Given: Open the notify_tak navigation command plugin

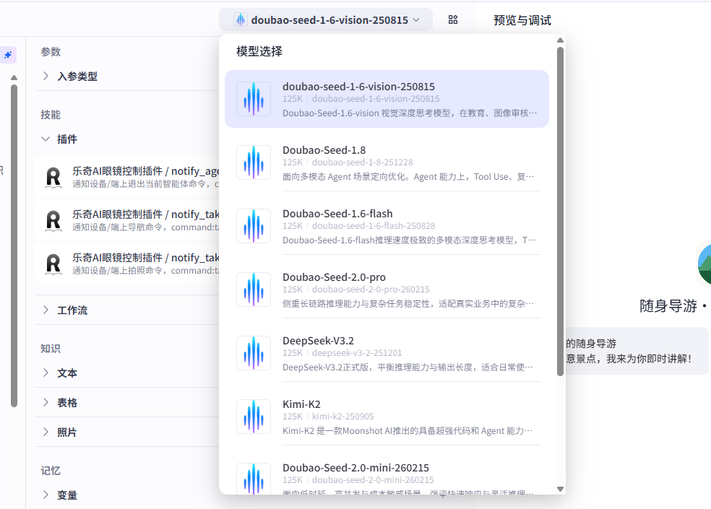Looking at the screenshot, I should pyautogui.click(x=127, y=220).
